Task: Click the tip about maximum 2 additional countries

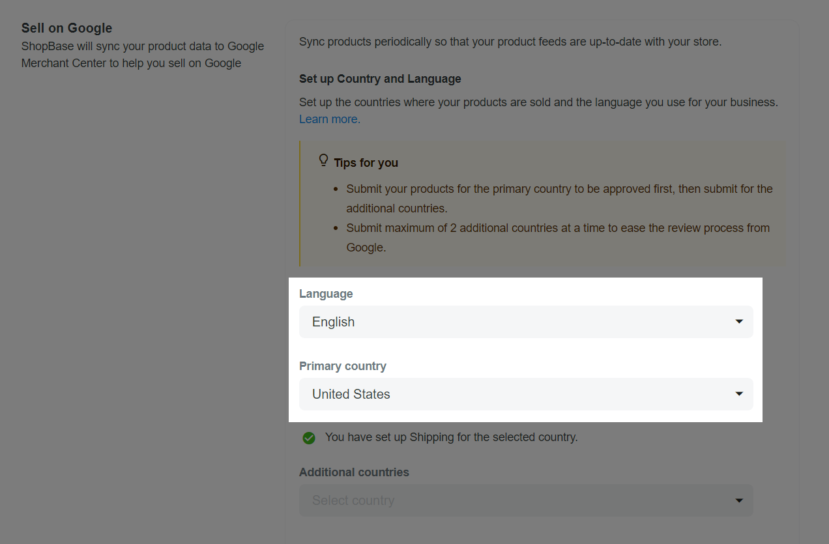Action: point(558,237)
